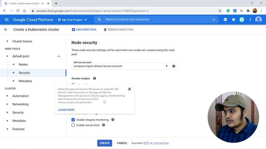Follow the LEARN MORE link
This screenshot has width=266, height=149.
(x=66, y=110)
